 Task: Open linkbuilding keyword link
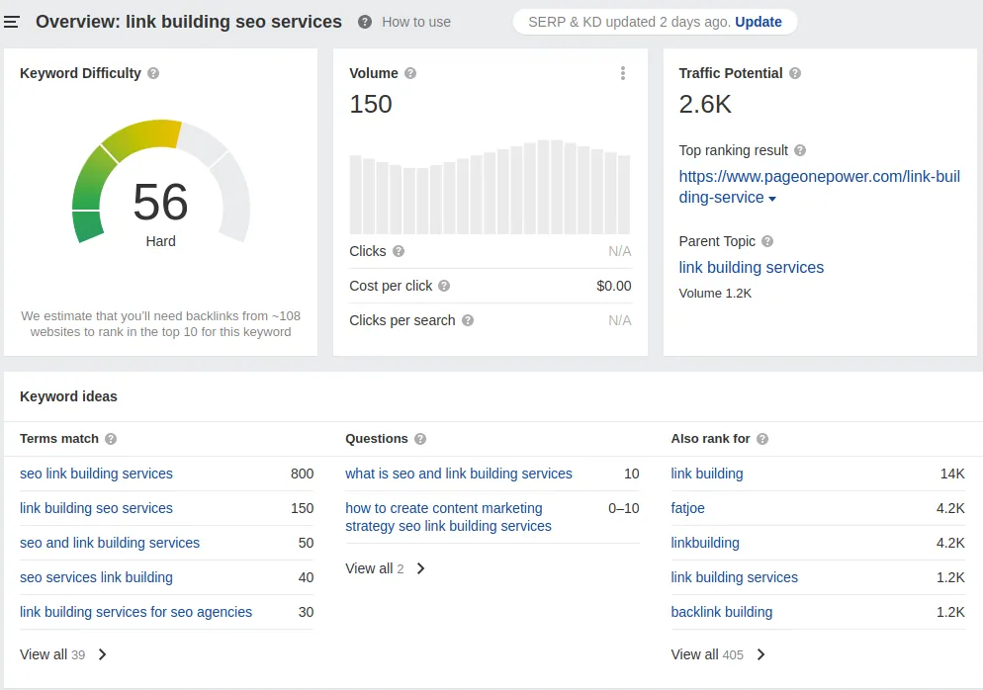[x=705, y=543]
